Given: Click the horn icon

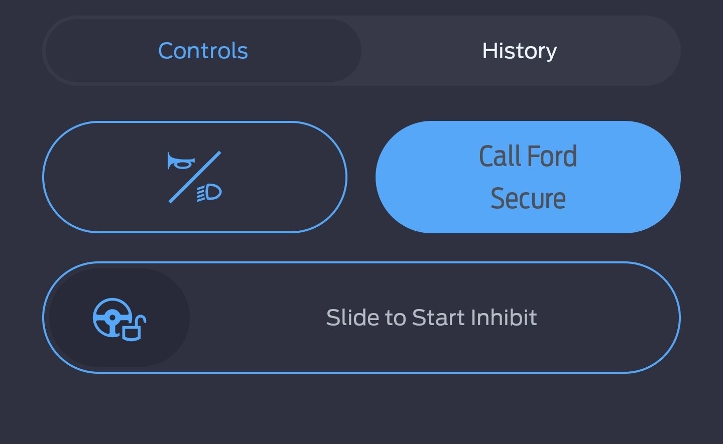Looking at the screenshot, I should click(x=180, y=162).
